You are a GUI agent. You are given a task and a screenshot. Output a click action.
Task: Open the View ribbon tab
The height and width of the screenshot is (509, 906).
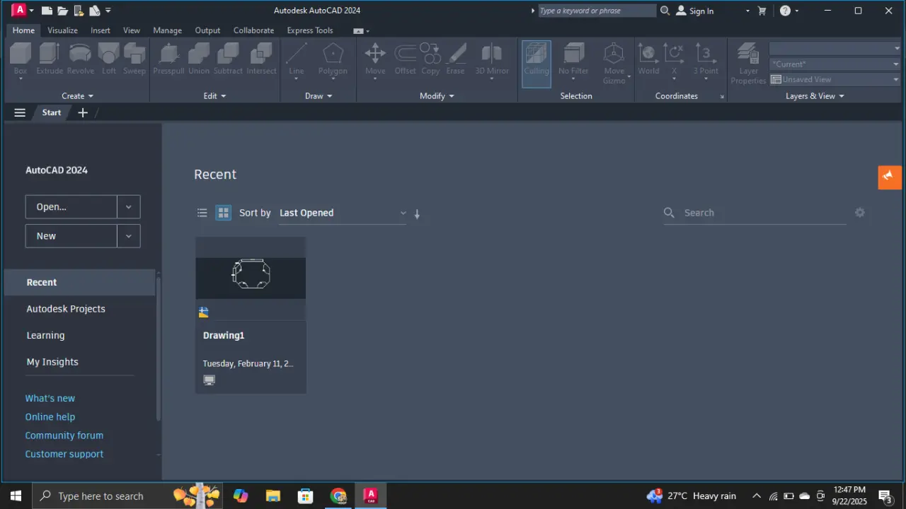(x=132, y=30)
